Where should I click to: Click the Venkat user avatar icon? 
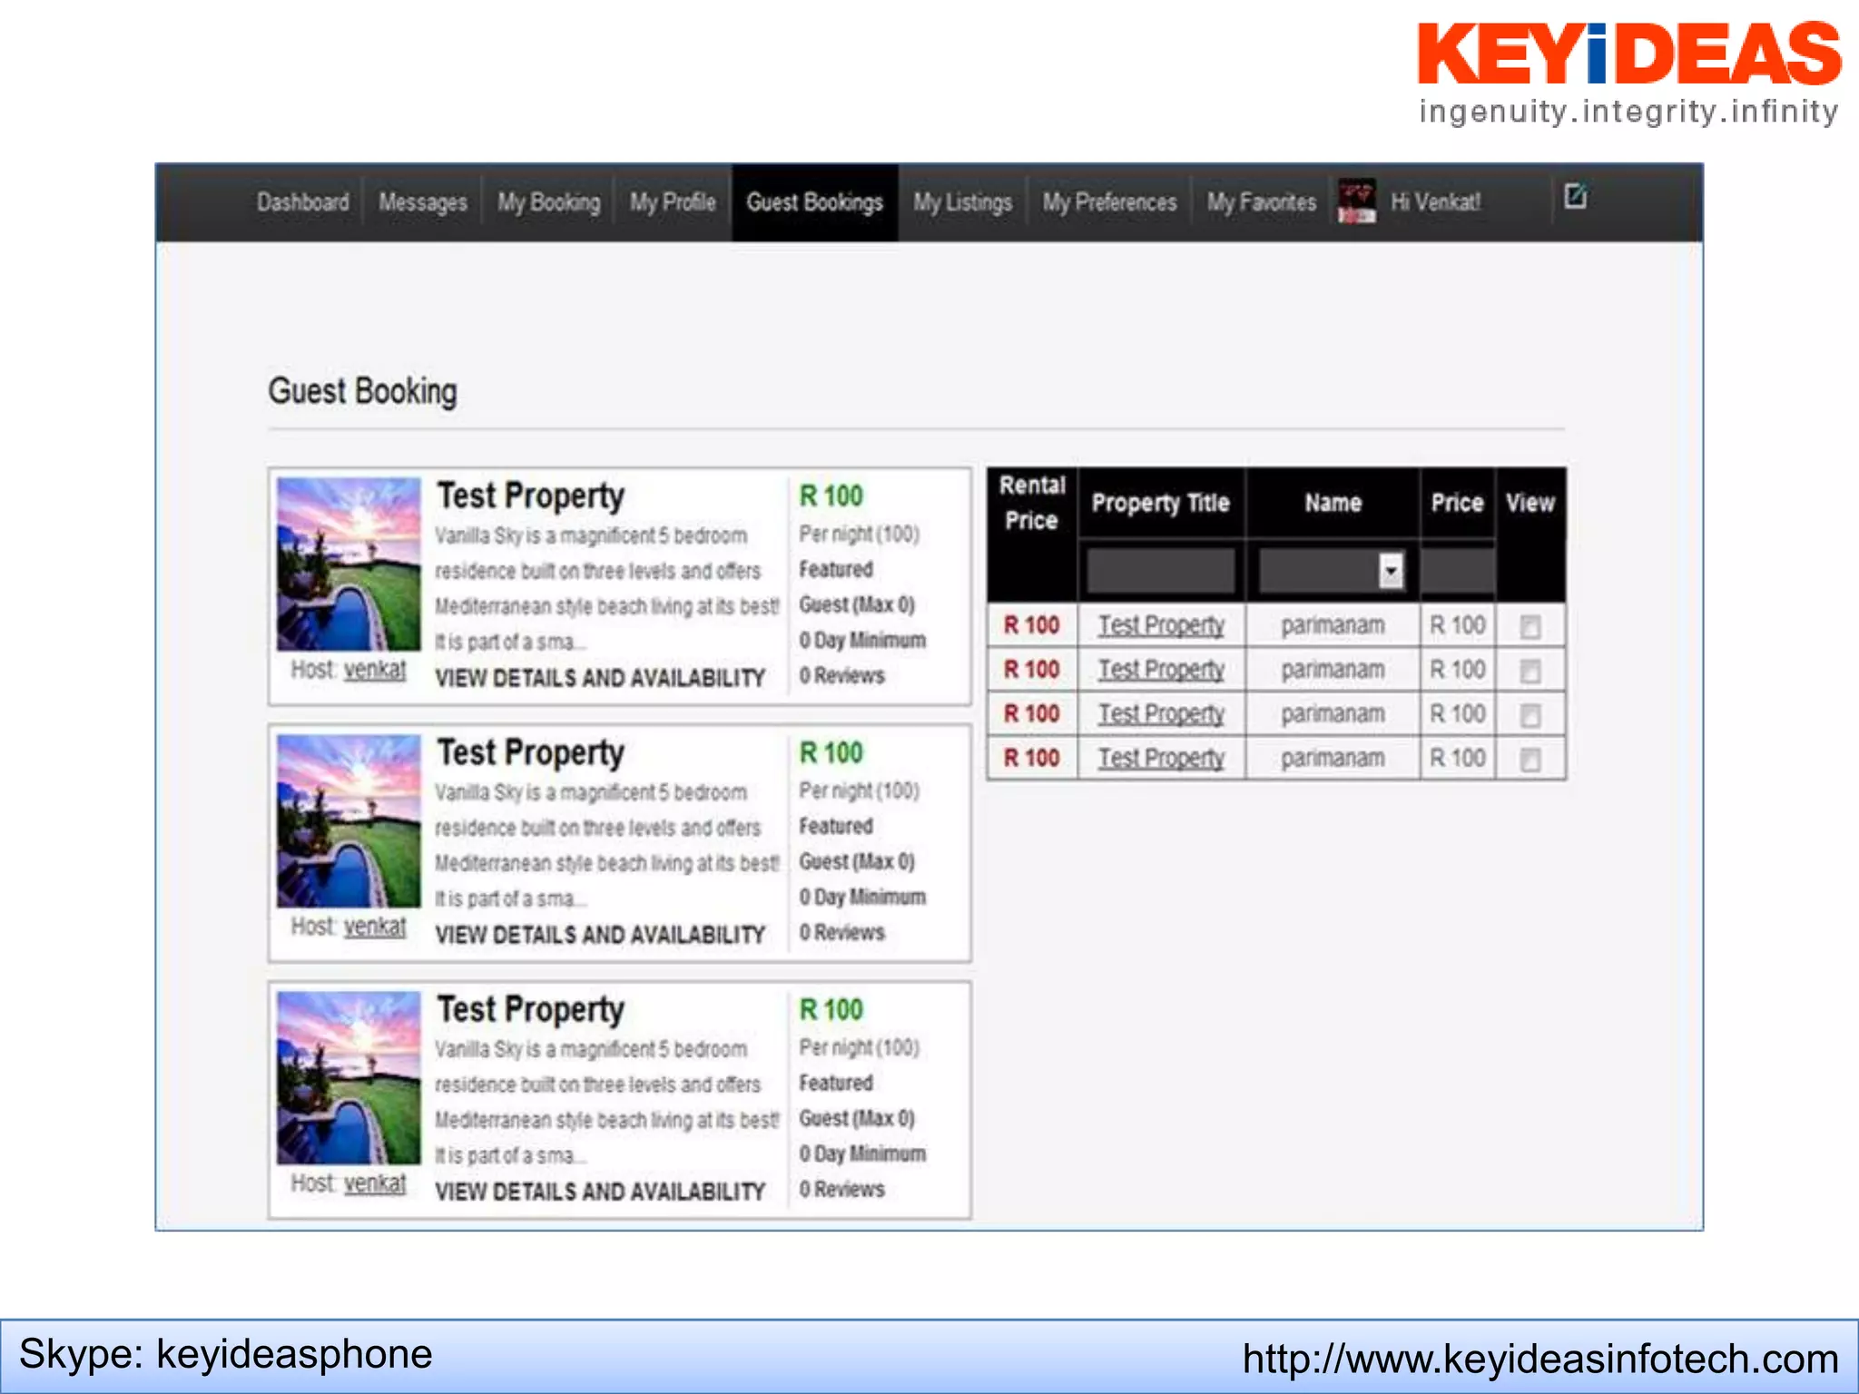[x=1356, y=201]
